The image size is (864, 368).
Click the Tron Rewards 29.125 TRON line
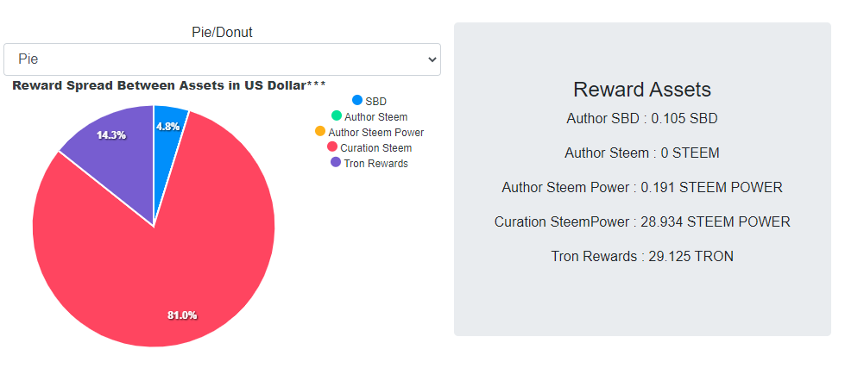click(642, 256)
